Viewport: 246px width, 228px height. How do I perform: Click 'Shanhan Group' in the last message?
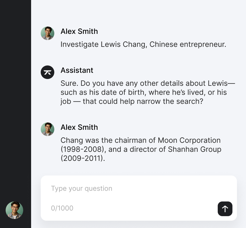pyautogui.click(x=195, y=149)
